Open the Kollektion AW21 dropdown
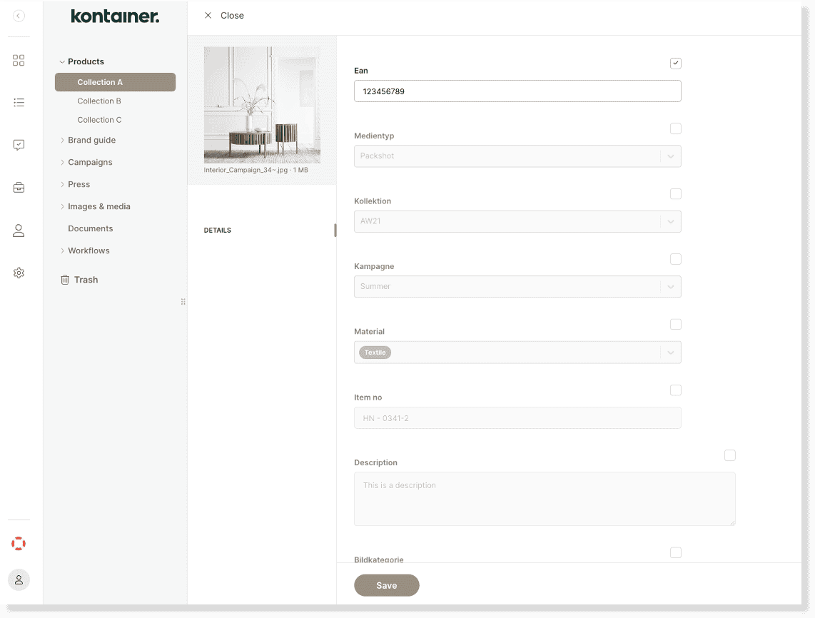The image size is (815, 618). pyautogui.click(x=670, y=221)
